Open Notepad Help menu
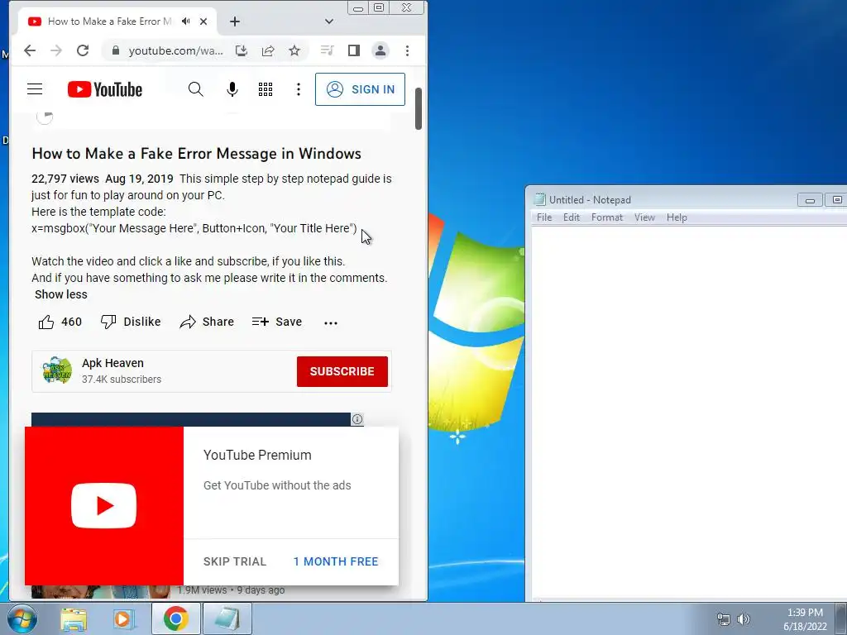 677,217
